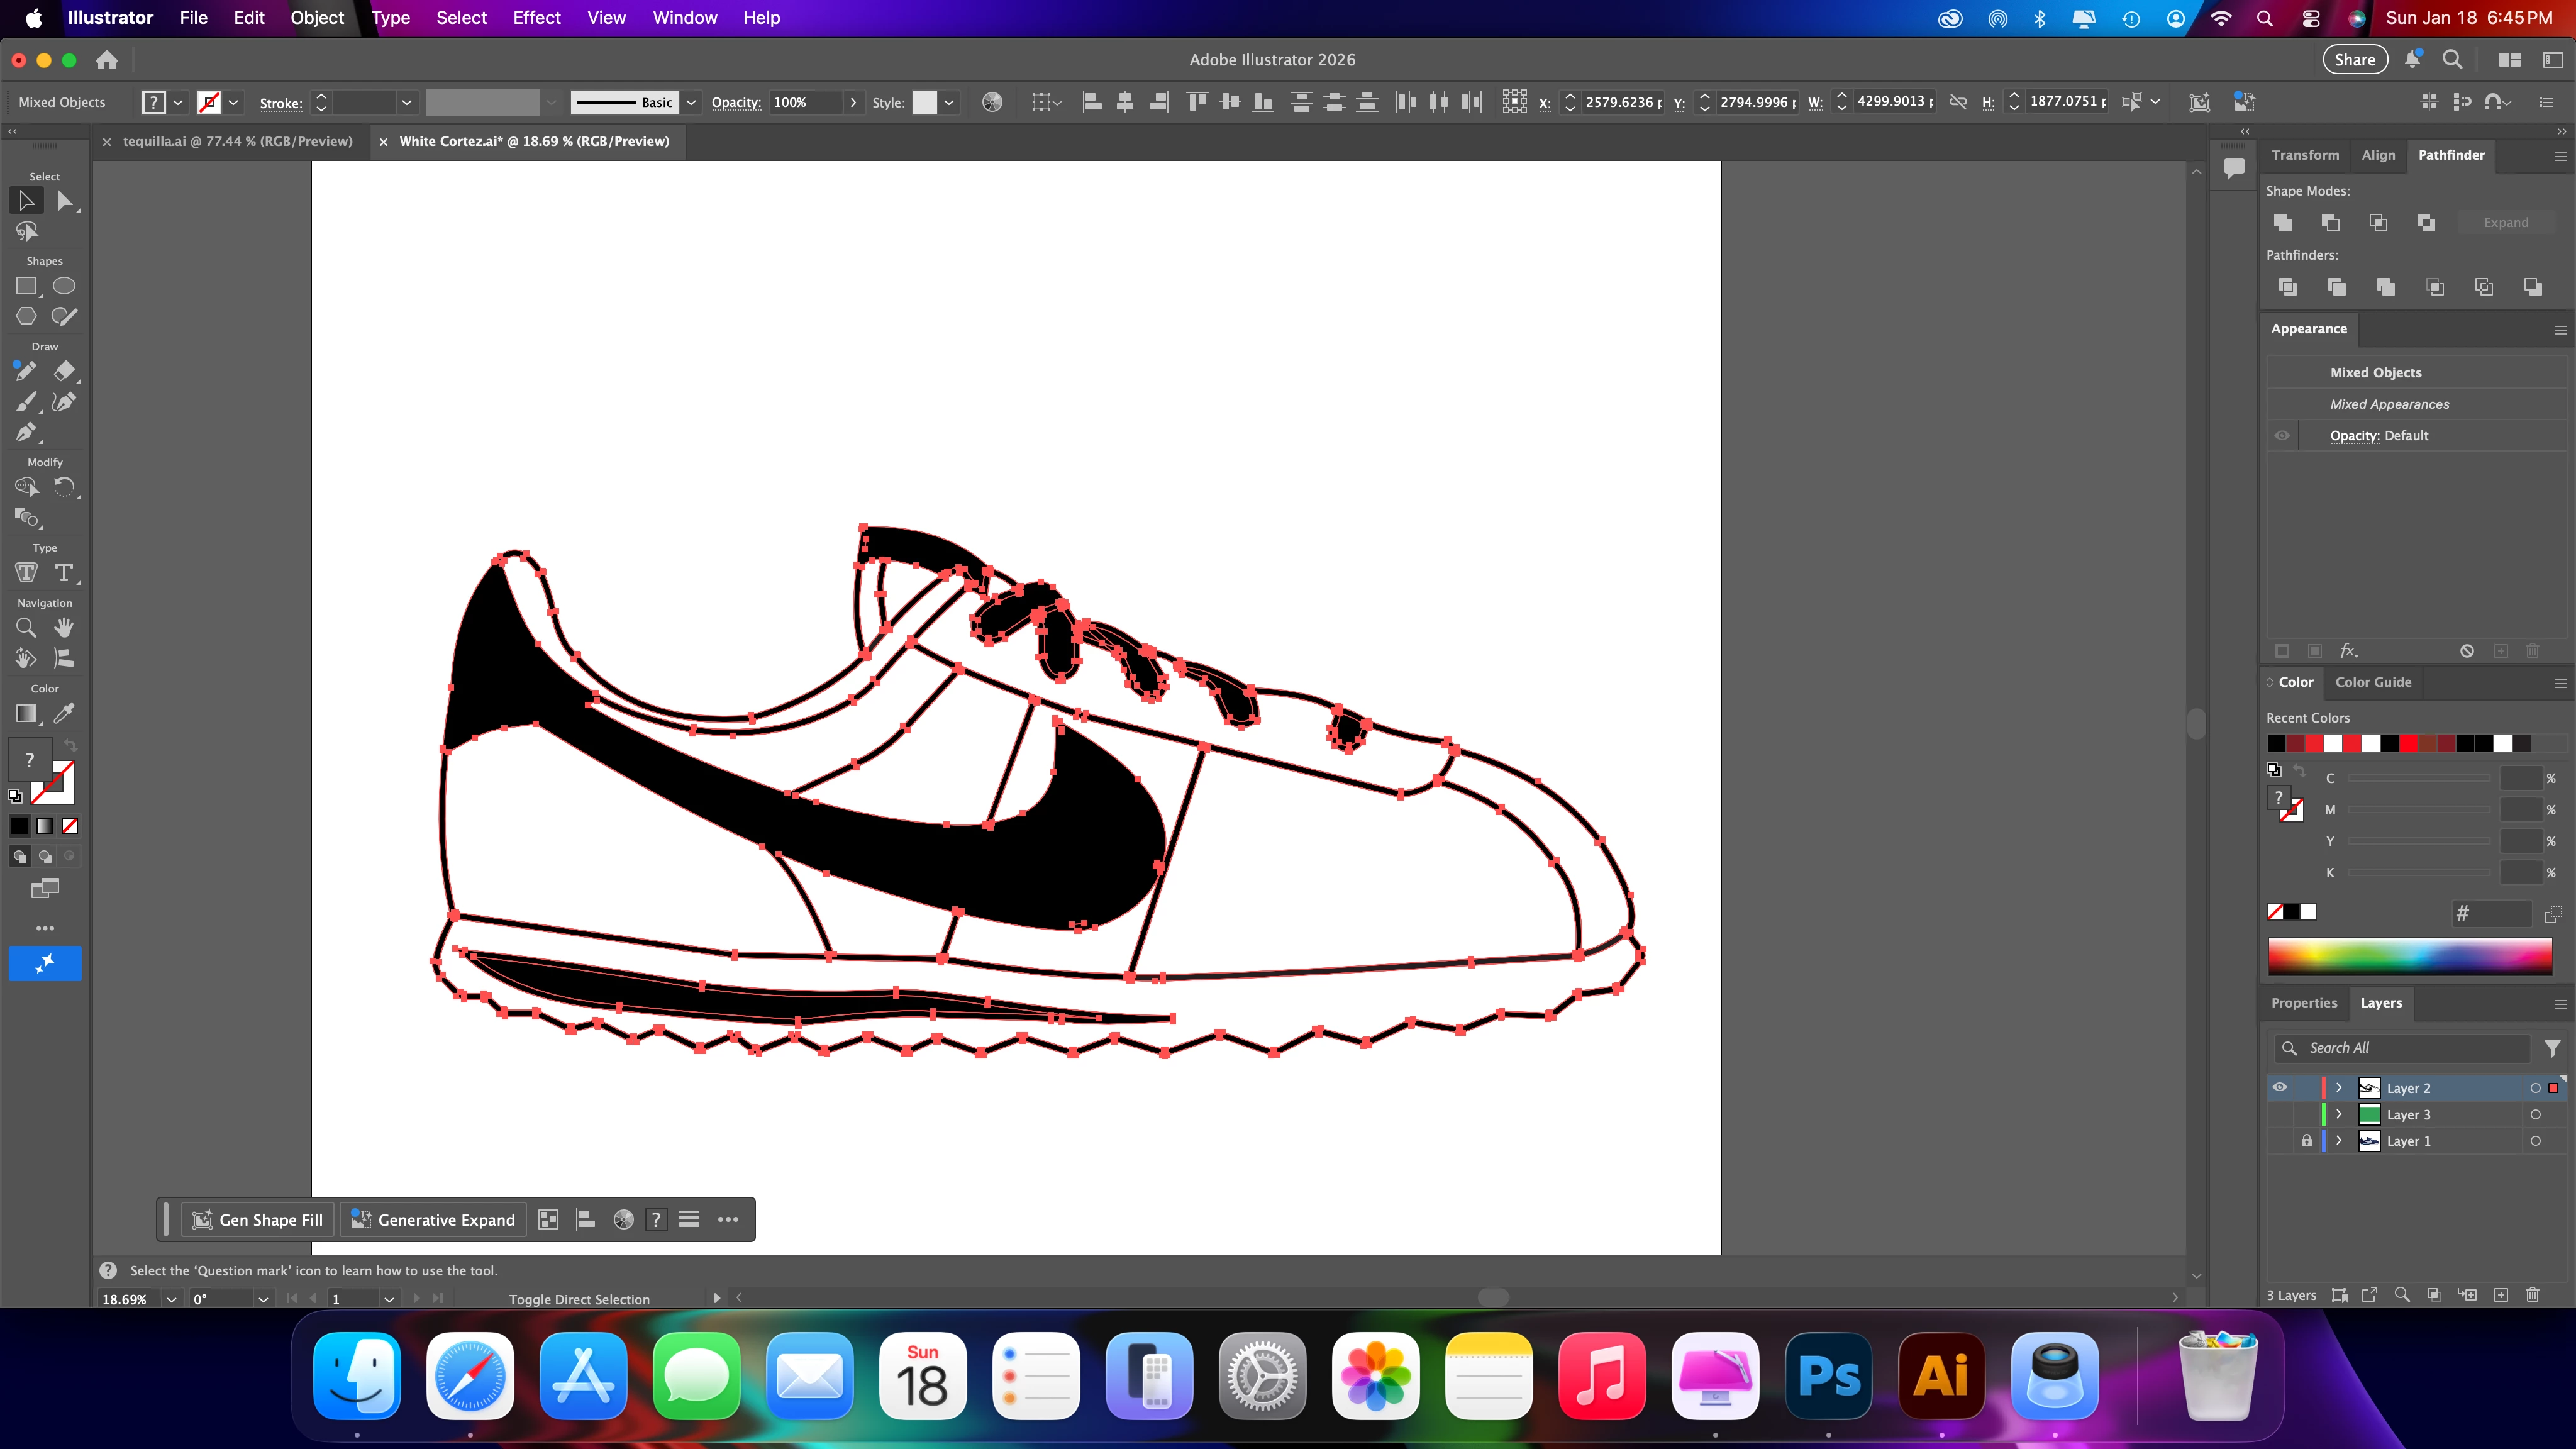Toggle constrain width and height proportions
The width and height of the screenshot is (2576, 1449).
point(1958,102)
